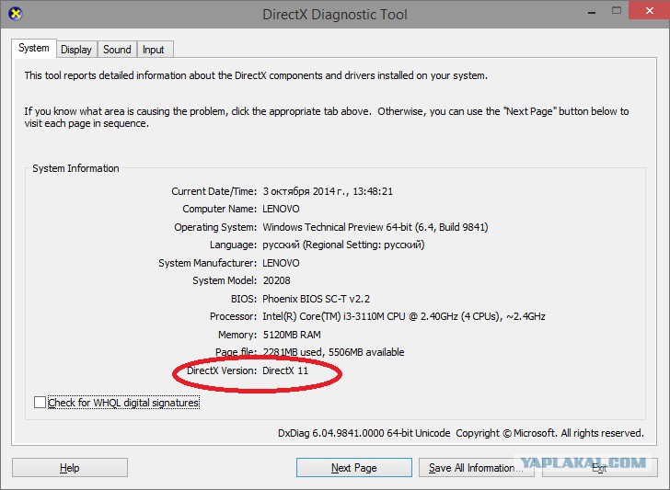Open the Input tab

(154, 50)
